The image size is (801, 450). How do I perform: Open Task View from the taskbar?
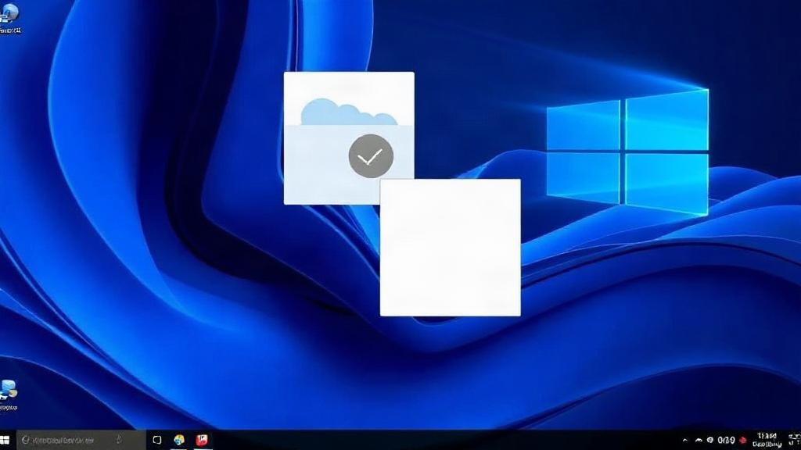(157, 440)
